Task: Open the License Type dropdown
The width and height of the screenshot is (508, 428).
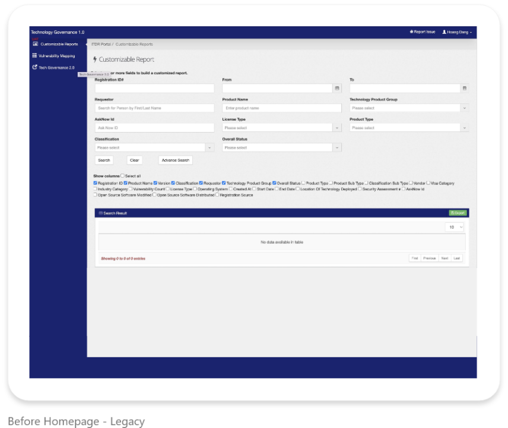Action: click(x=282, y=128)
